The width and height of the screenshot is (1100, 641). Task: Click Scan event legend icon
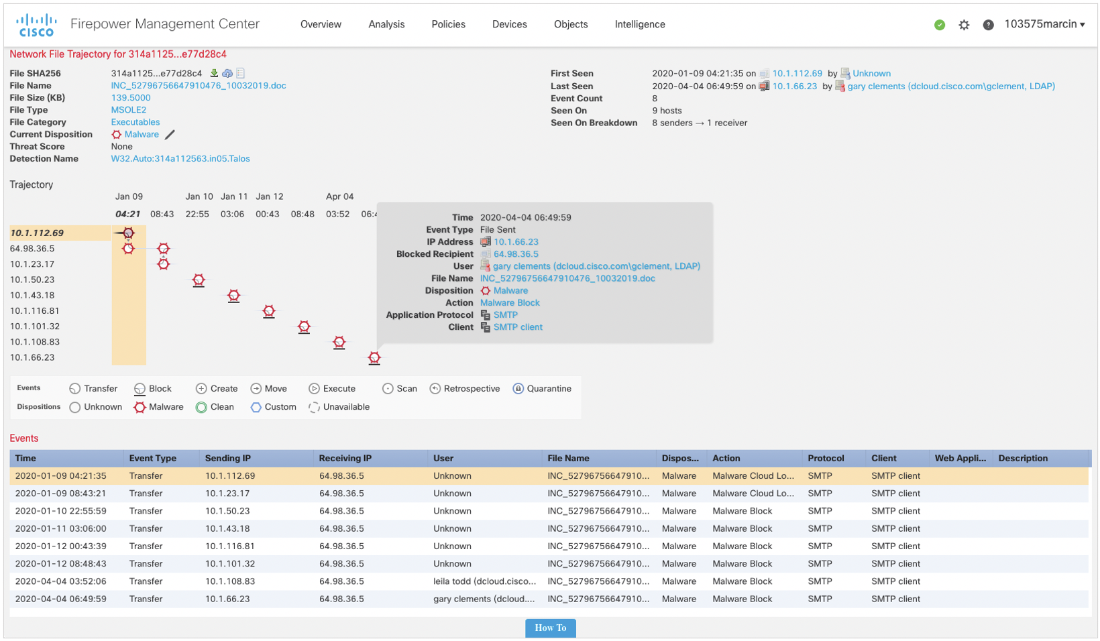[388, 389]
